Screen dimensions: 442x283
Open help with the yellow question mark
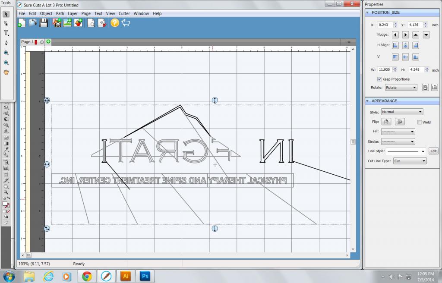[x=115, y=22]
